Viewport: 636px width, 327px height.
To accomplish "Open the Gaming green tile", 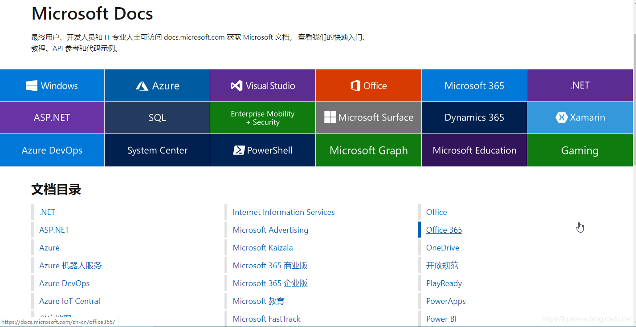I will tap(580, 150).
